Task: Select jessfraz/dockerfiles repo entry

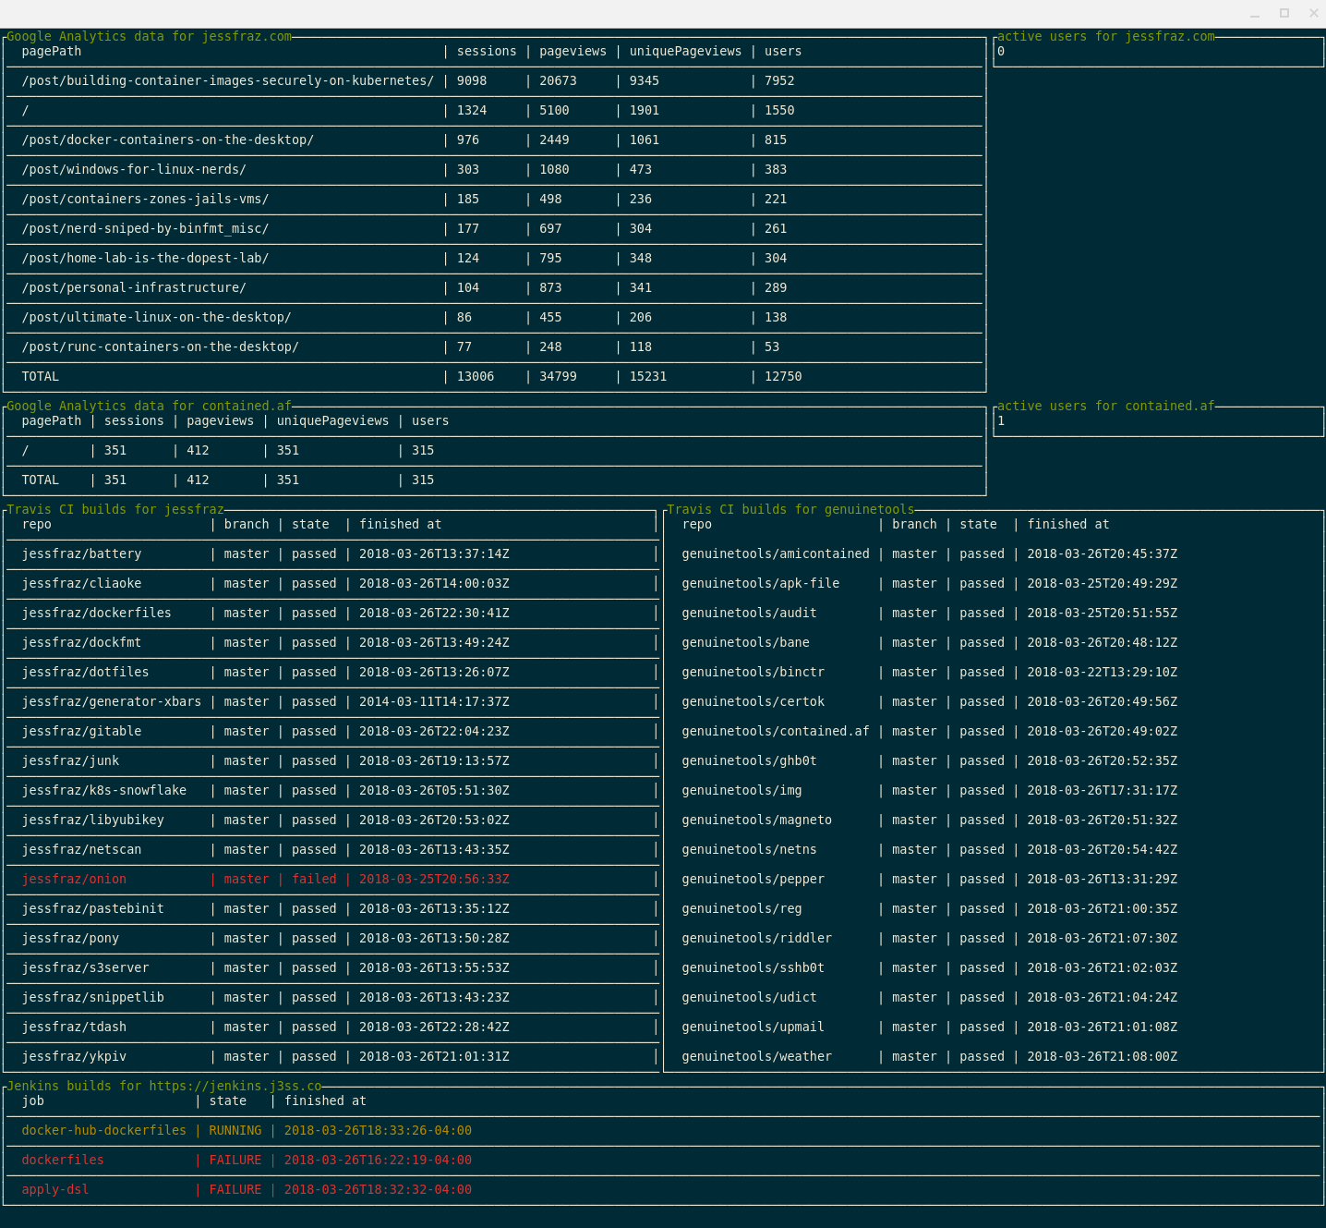Action: point(96,614)
